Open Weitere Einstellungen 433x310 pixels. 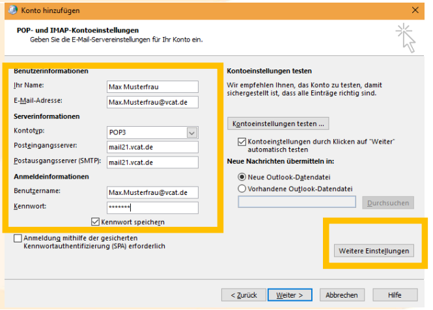pos(374,251)
